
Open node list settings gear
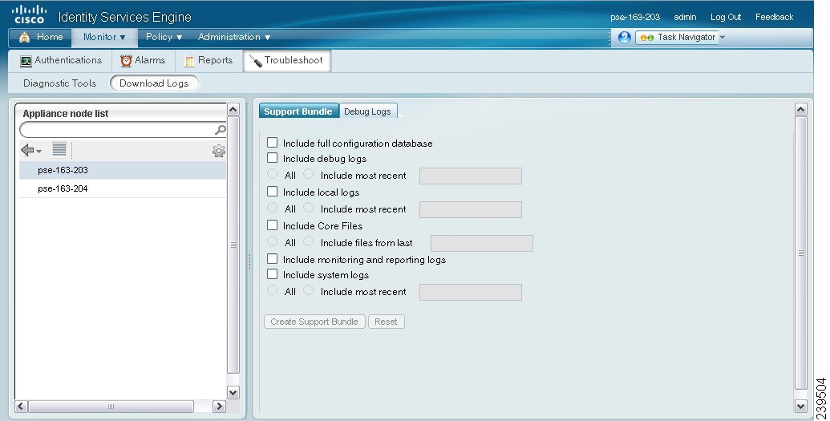[x=219, y=151]
